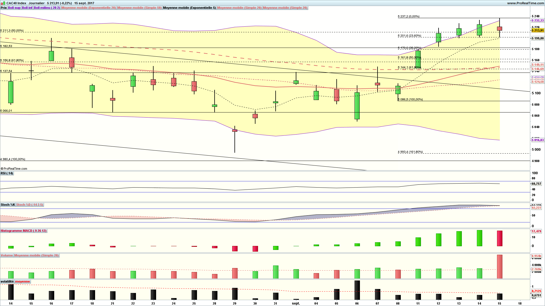Select Moyenne mobile (Exponentielle 5) label
545x306 pixels.
189,8
